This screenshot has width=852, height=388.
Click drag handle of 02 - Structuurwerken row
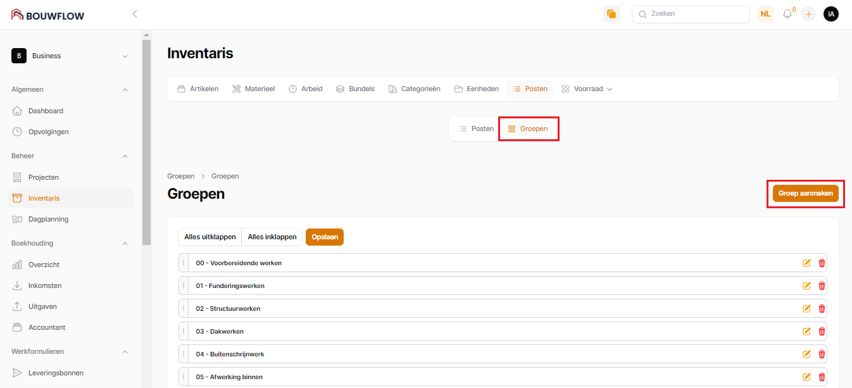pos(184,309)
